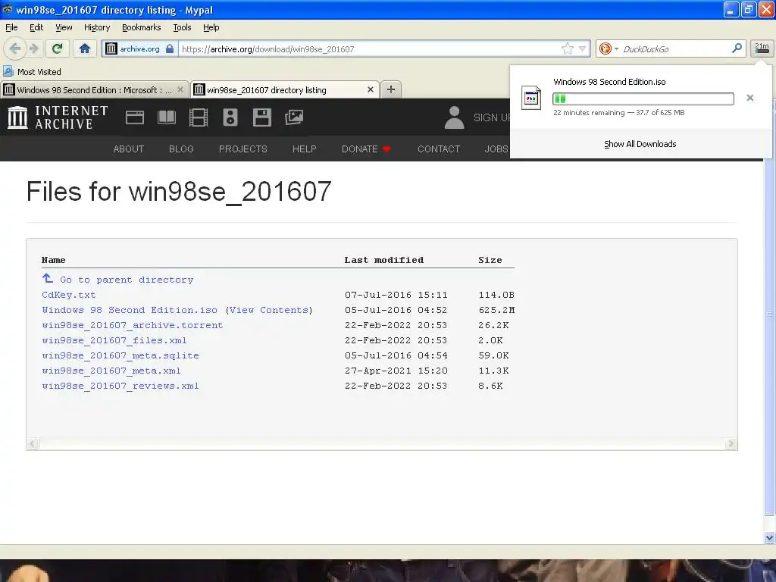Open the File menu
Screen dimensions: 776x582
point(11,27)
